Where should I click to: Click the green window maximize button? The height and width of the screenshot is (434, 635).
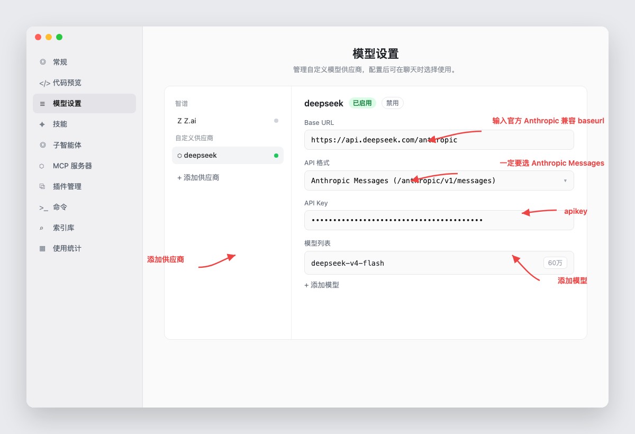(59, 37)
